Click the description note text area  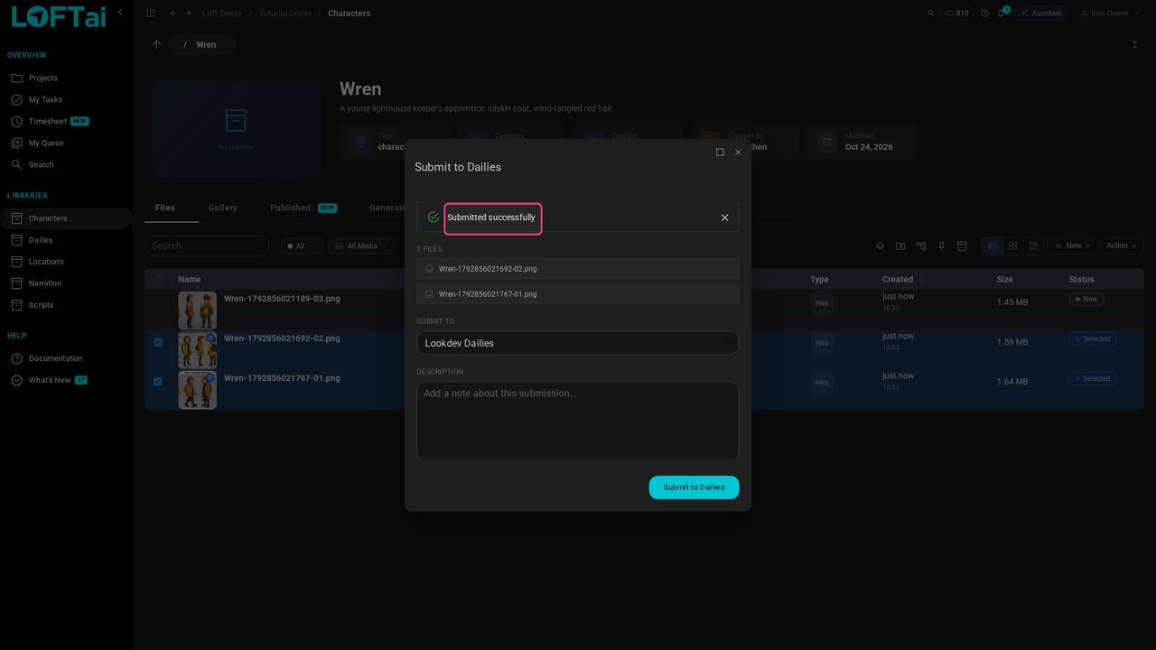(x=577, y=422)
